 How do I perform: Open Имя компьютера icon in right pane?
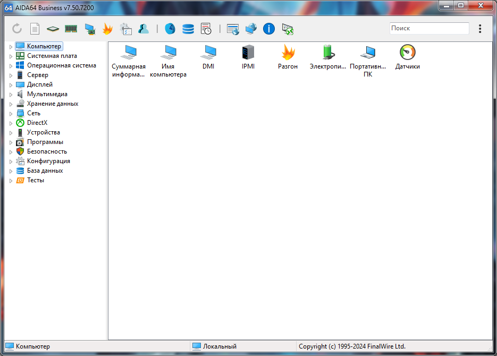click(169, 62)
